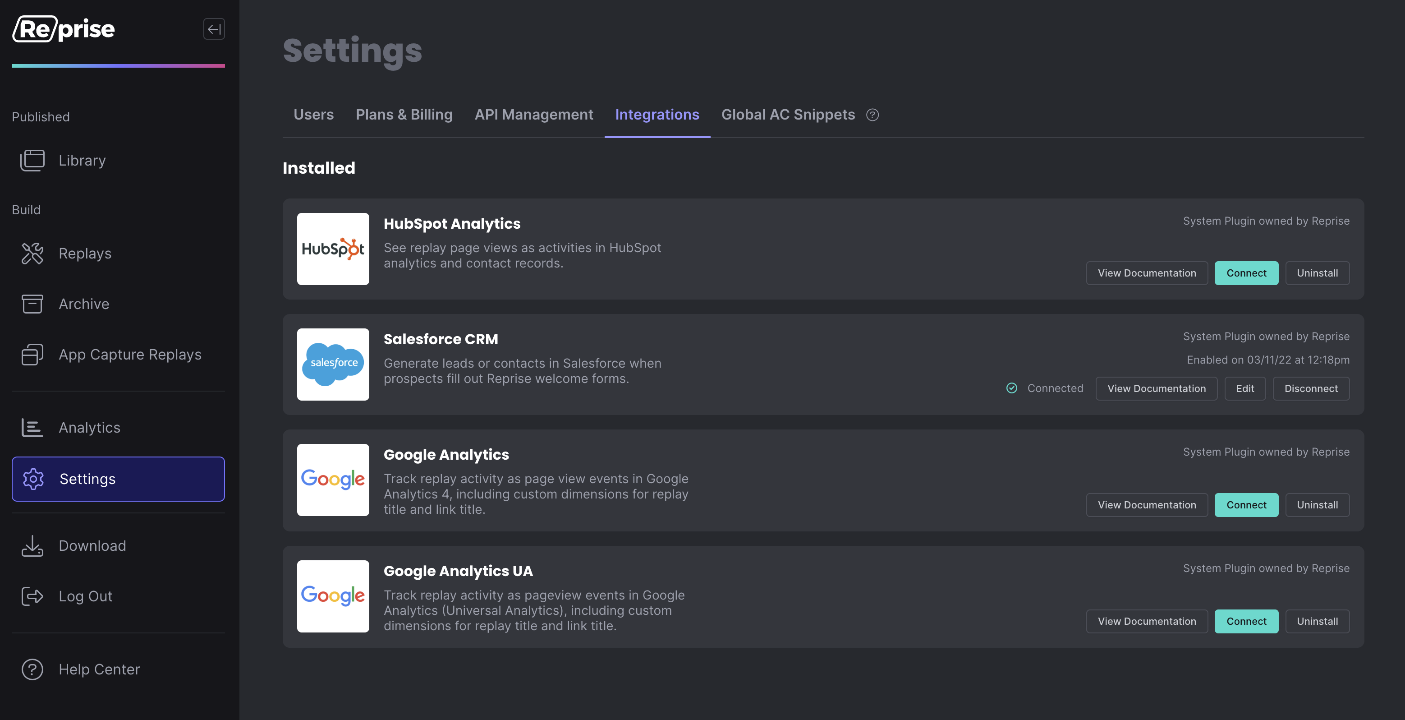
Task: Click the Download tray icon
Action: tap(32, 546)
